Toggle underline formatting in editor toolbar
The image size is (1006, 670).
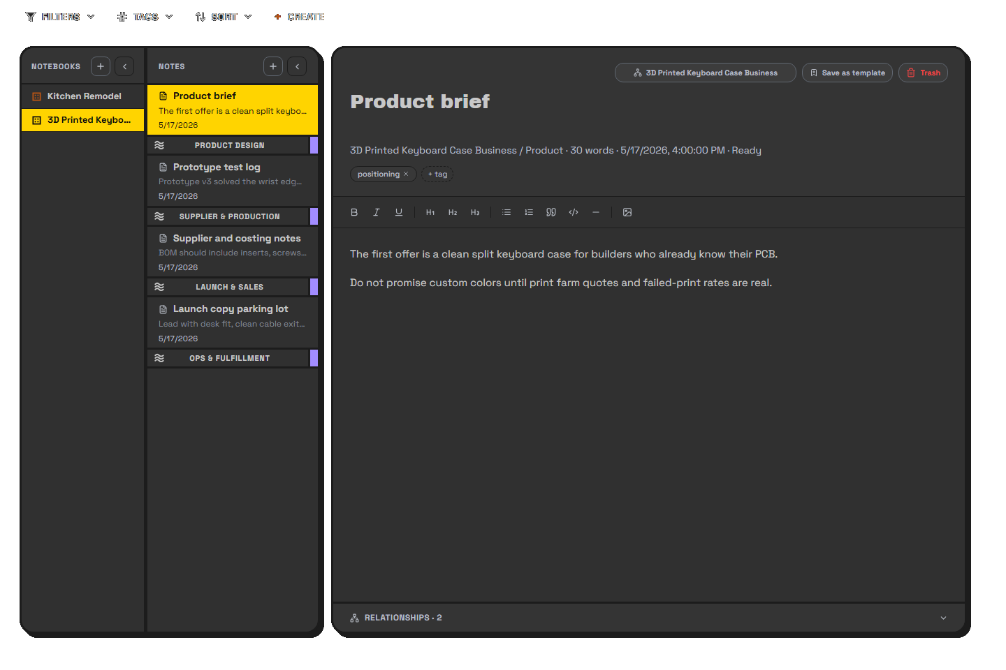(399, 212)
